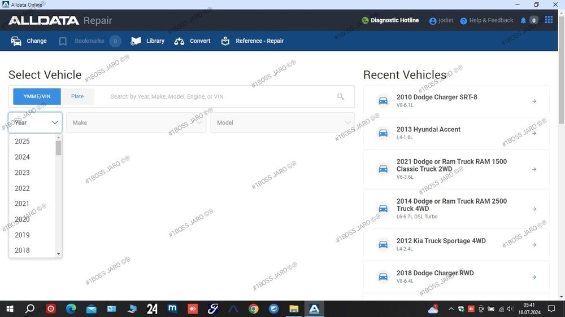Open 2021 RAM 1500 Classic Truck 2WD

[x=456, y=169]
